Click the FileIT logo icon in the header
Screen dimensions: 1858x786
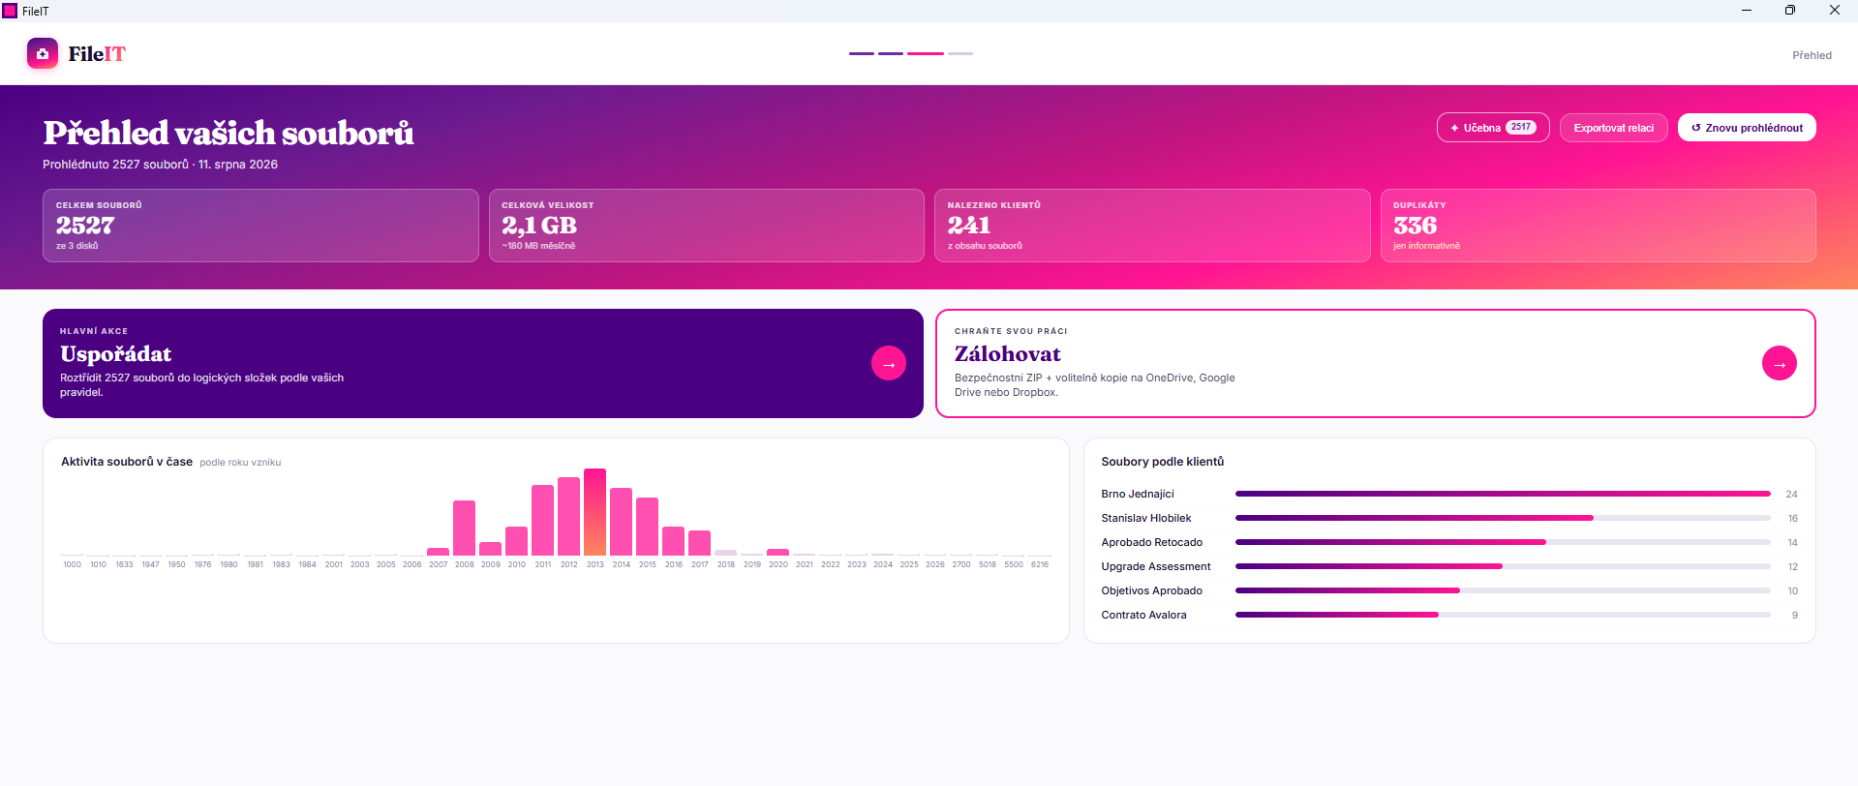coord(43,53)
